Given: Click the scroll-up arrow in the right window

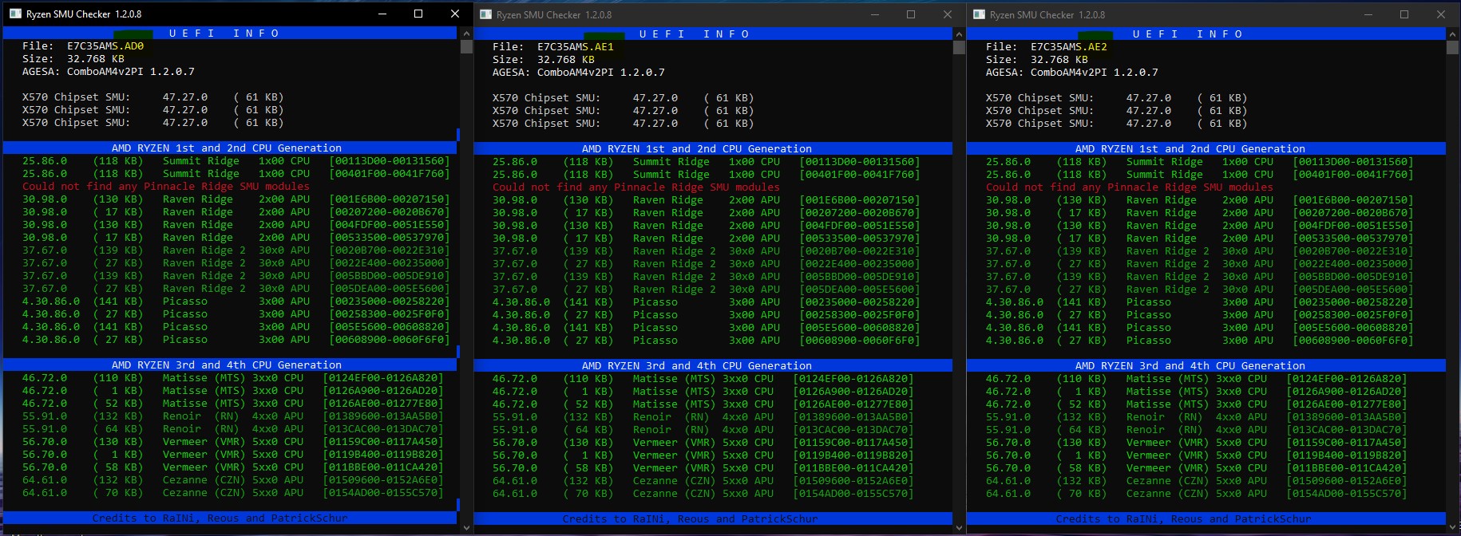Looking at the screenshot, I should click(1452, 34).
